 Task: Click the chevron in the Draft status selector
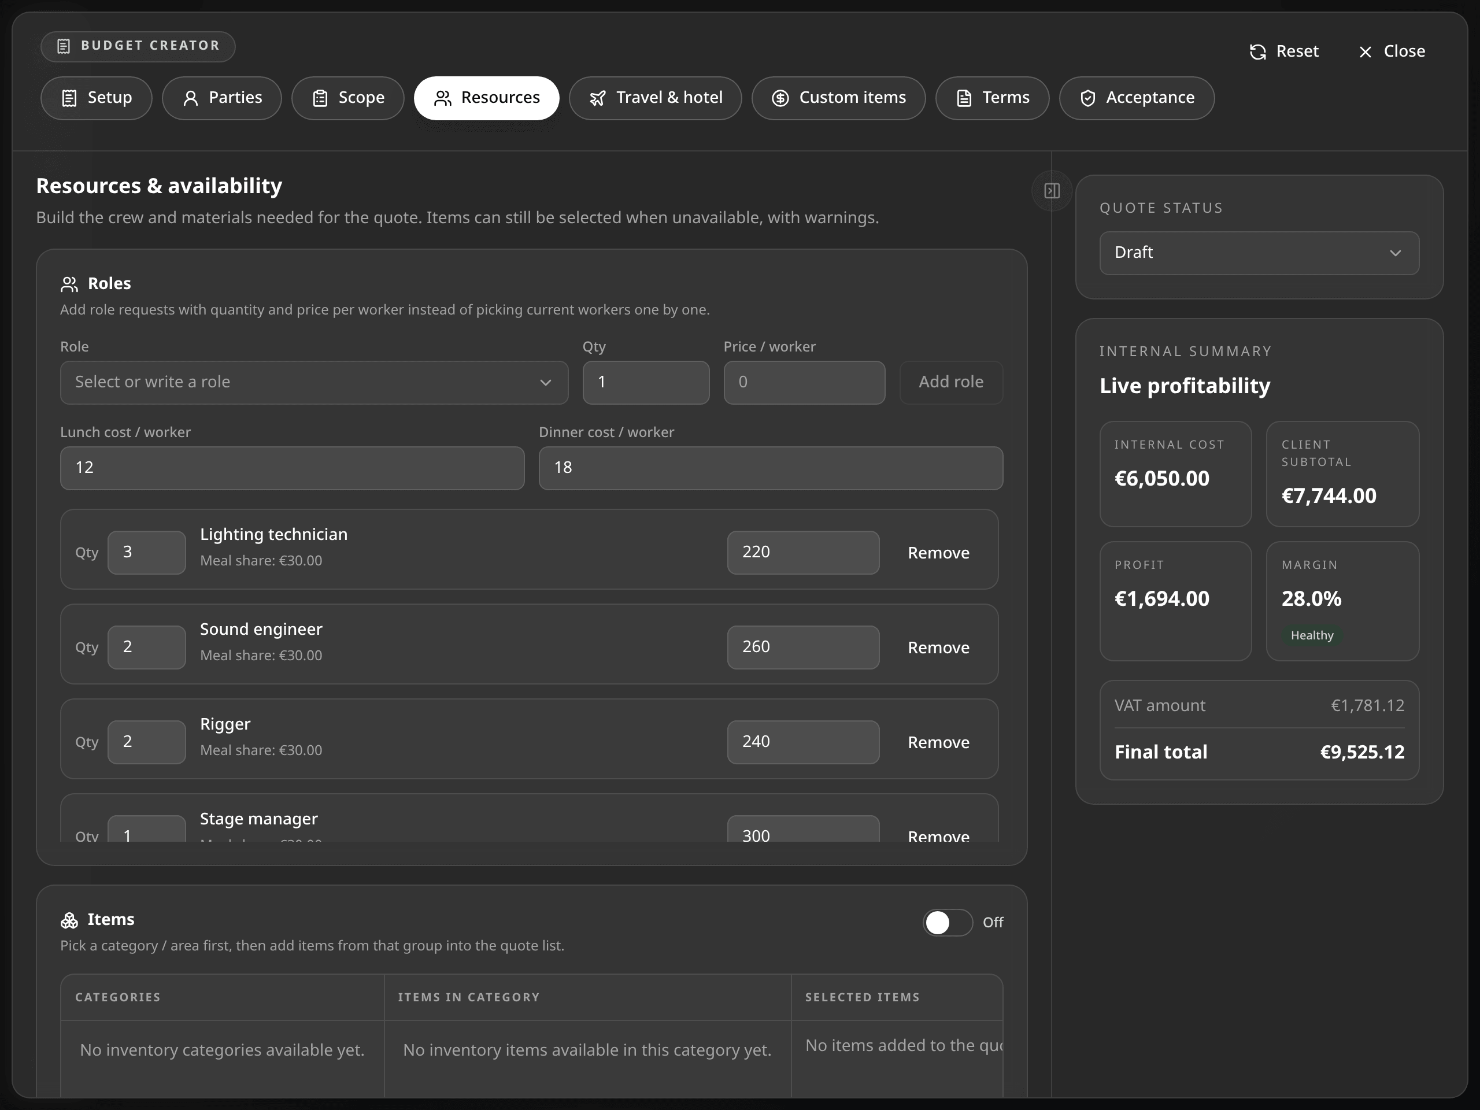tap(1395, 254)
